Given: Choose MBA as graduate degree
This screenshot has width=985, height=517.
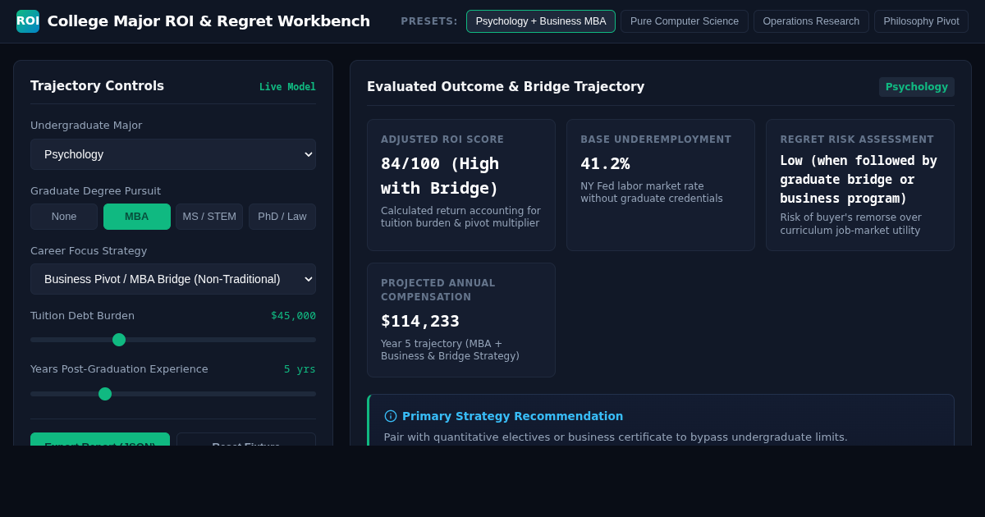Looking at the screenshot, I should pyautogui.click(x=137, y=217).
